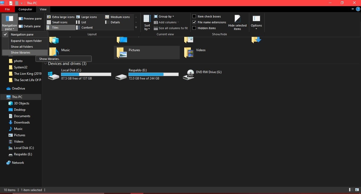Switch to List layout

81,22
